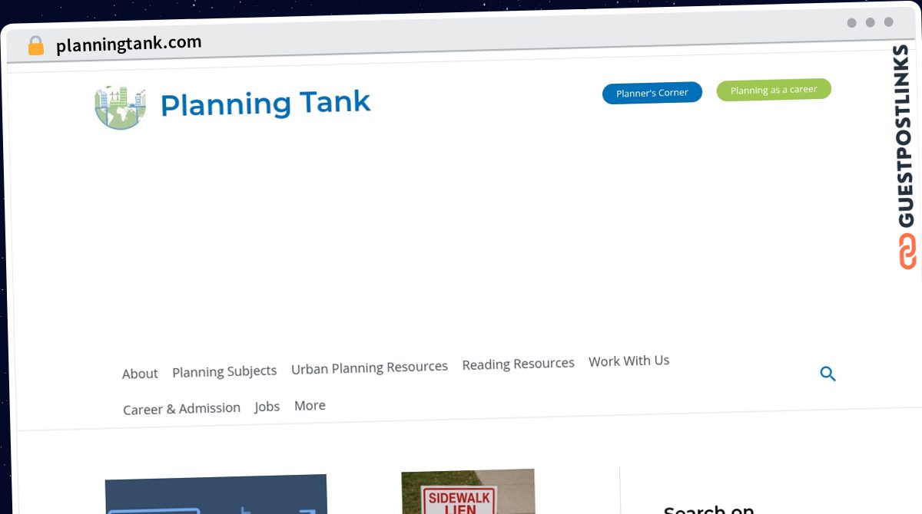Open the Reading Resources menu
This screenshot has height=514, width=922.
pyautogui.click(x=518, y=364)
